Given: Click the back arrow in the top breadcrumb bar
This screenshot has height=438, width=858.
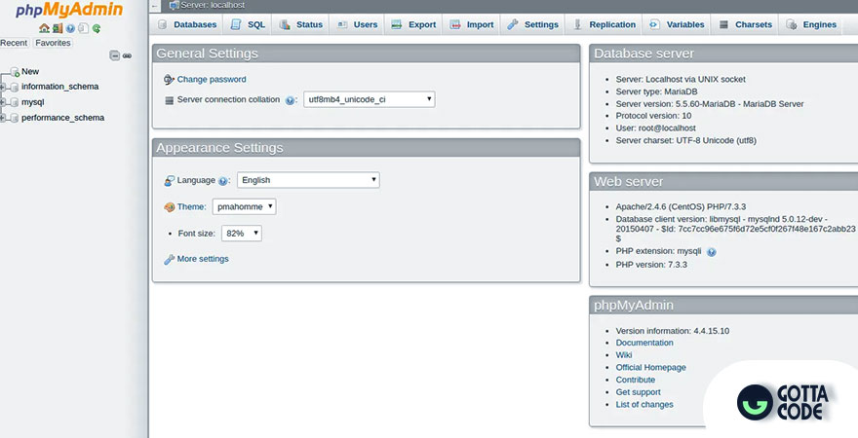Looking at the screenshot, I should click(155, 6).
